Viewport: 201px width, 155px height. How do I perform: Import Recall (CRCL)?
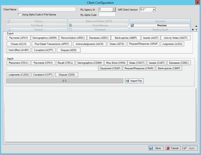(65, 63)
